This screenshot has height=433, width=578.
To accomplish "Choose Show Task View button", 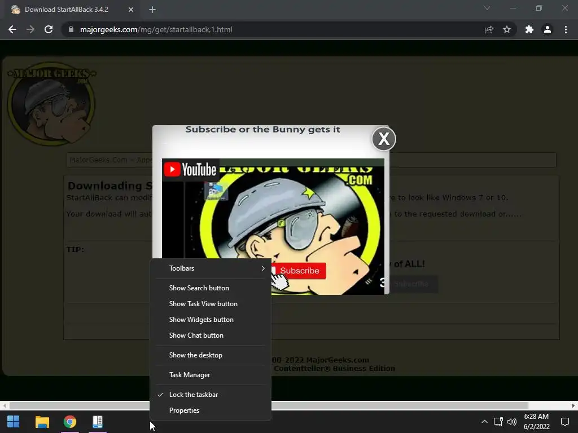I will point(211,304).
